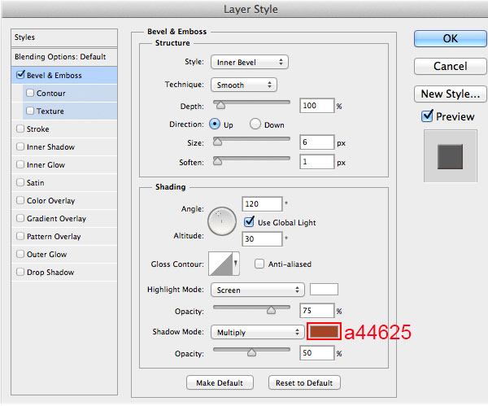This screenshot has width=488, height=406.
Task: Click the Size value field
Action: click(x=317, y=142)
